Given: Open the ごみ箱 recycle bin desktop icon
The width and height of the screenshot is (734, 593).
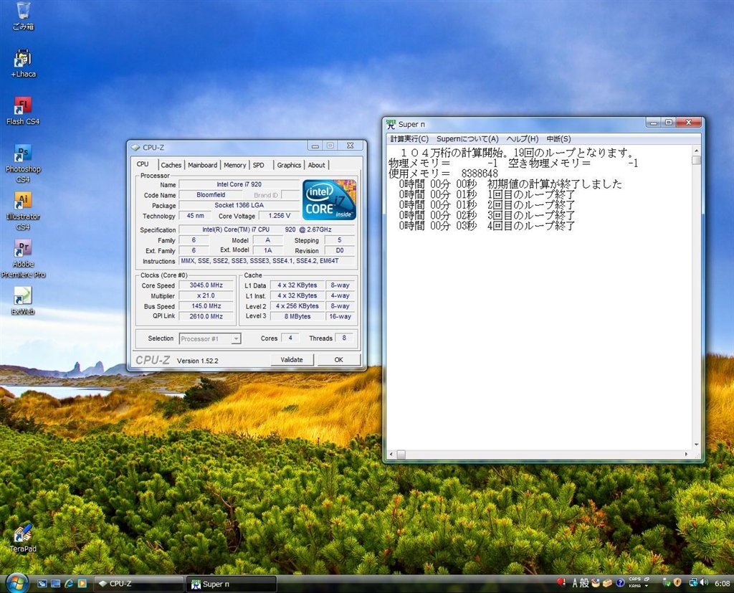Looking at the screenshot, I should 22,16.
